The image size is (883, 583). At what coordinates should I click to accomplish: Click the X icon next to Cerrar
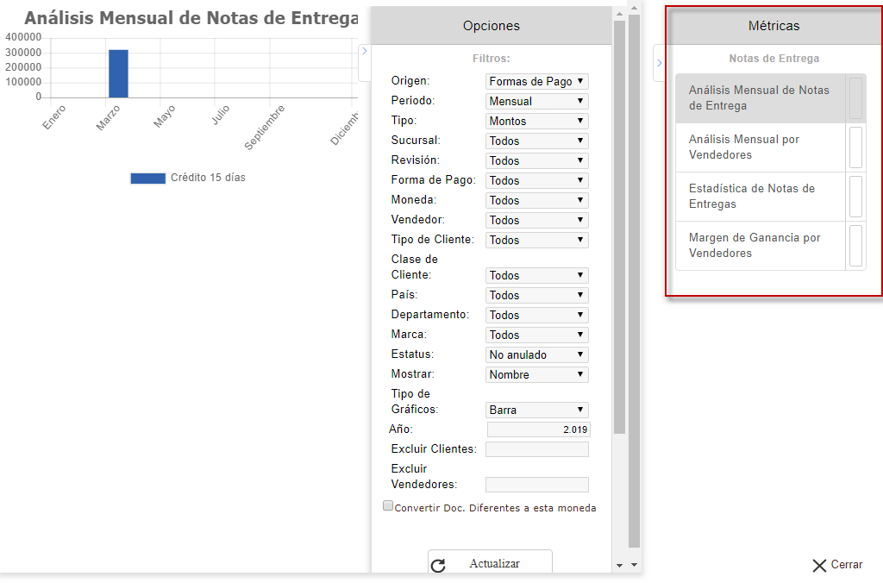click(x=819, y=566)
